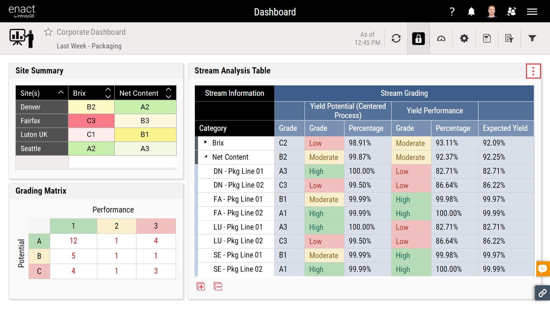Open the hamburger main menu
550x309 pixels.
tap(532, 12)
